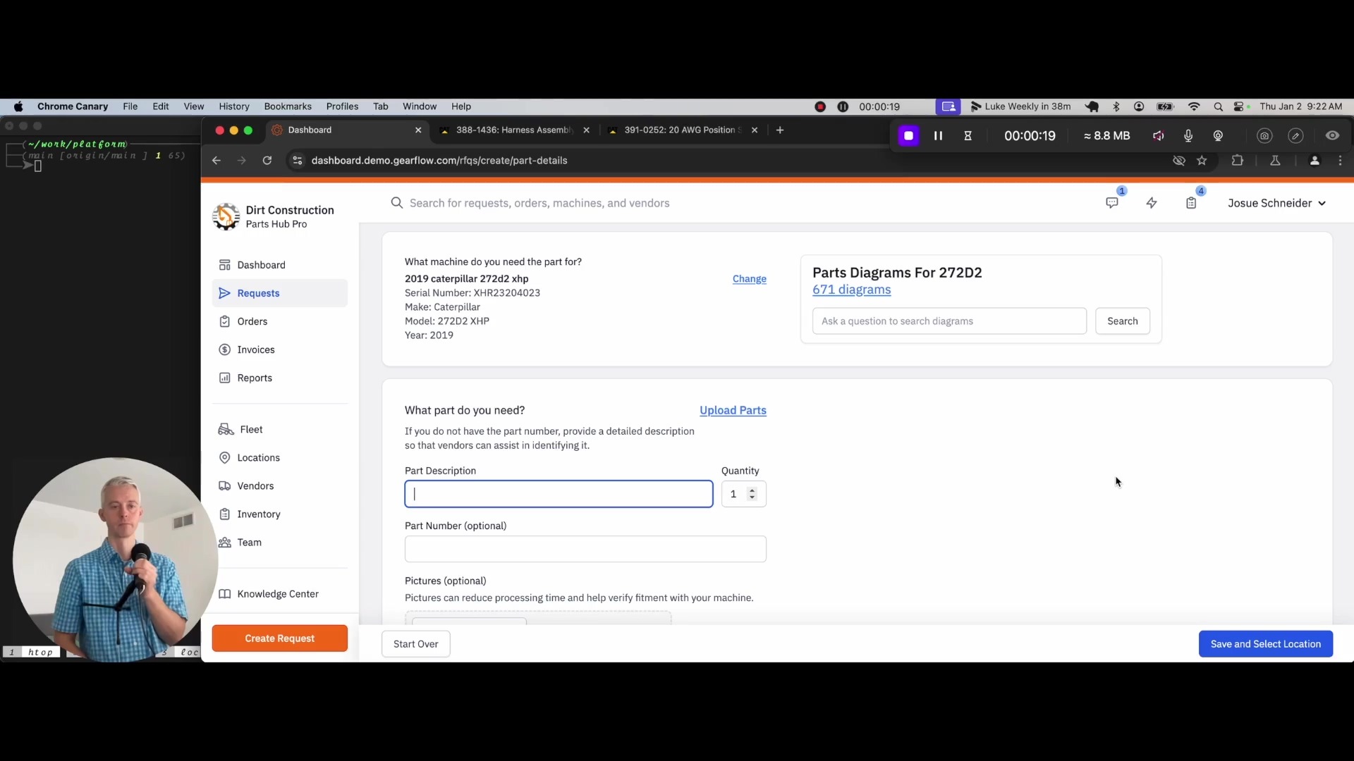Open the messages chat icon

tap(1112, 203)
